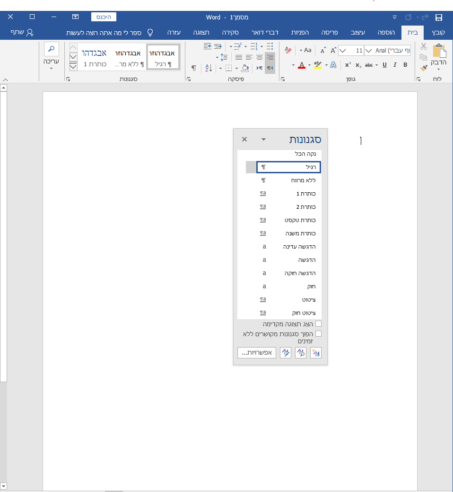Expand the Paste options arrow under הדבק
This screenshot has width=453, height=492.
tap(439, 69)
